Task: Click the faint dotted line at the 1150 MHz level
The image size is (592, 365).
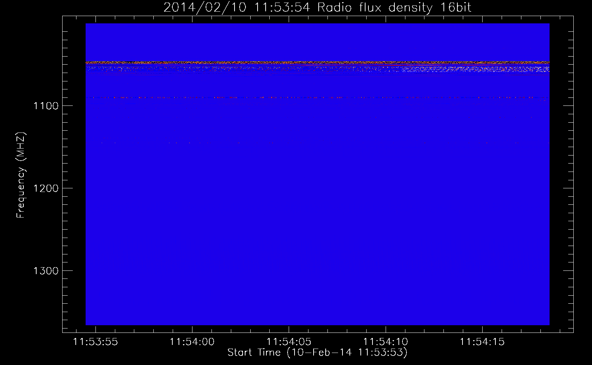Action: [317, 142]
